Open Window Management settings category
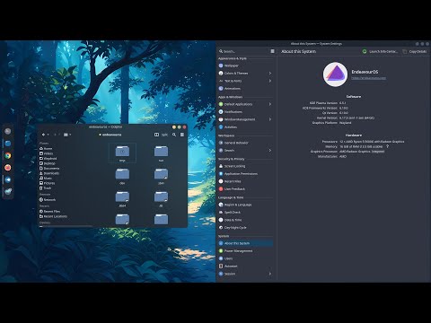The image size is (431, 323). (245, 119)
